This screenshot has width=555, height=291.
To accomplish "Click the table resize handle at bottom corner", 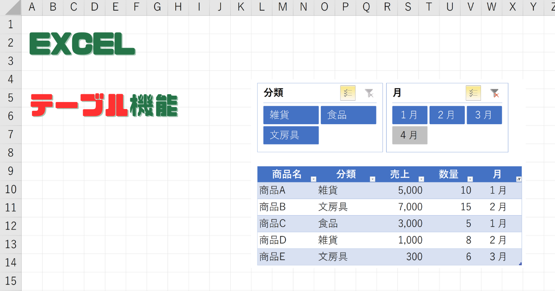I will point(520,264).
